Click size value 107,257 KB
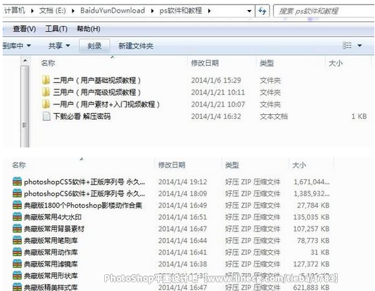 (x=311, y=229)
